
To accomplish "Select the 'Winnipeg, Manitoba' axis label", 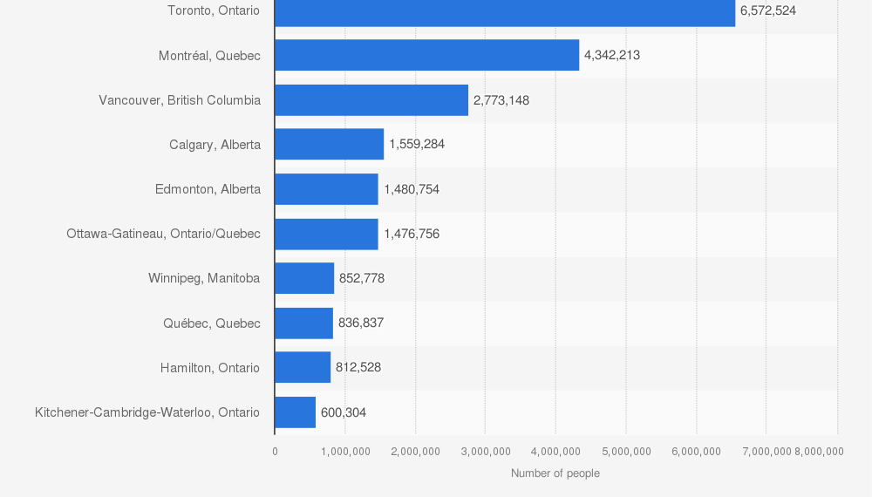I will [204, 278].
